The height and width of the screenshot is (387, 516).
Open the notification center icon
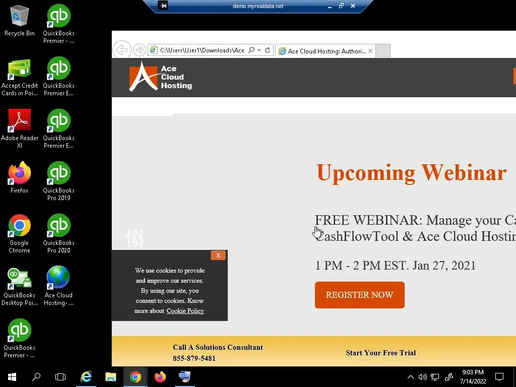tap(499, 377)
